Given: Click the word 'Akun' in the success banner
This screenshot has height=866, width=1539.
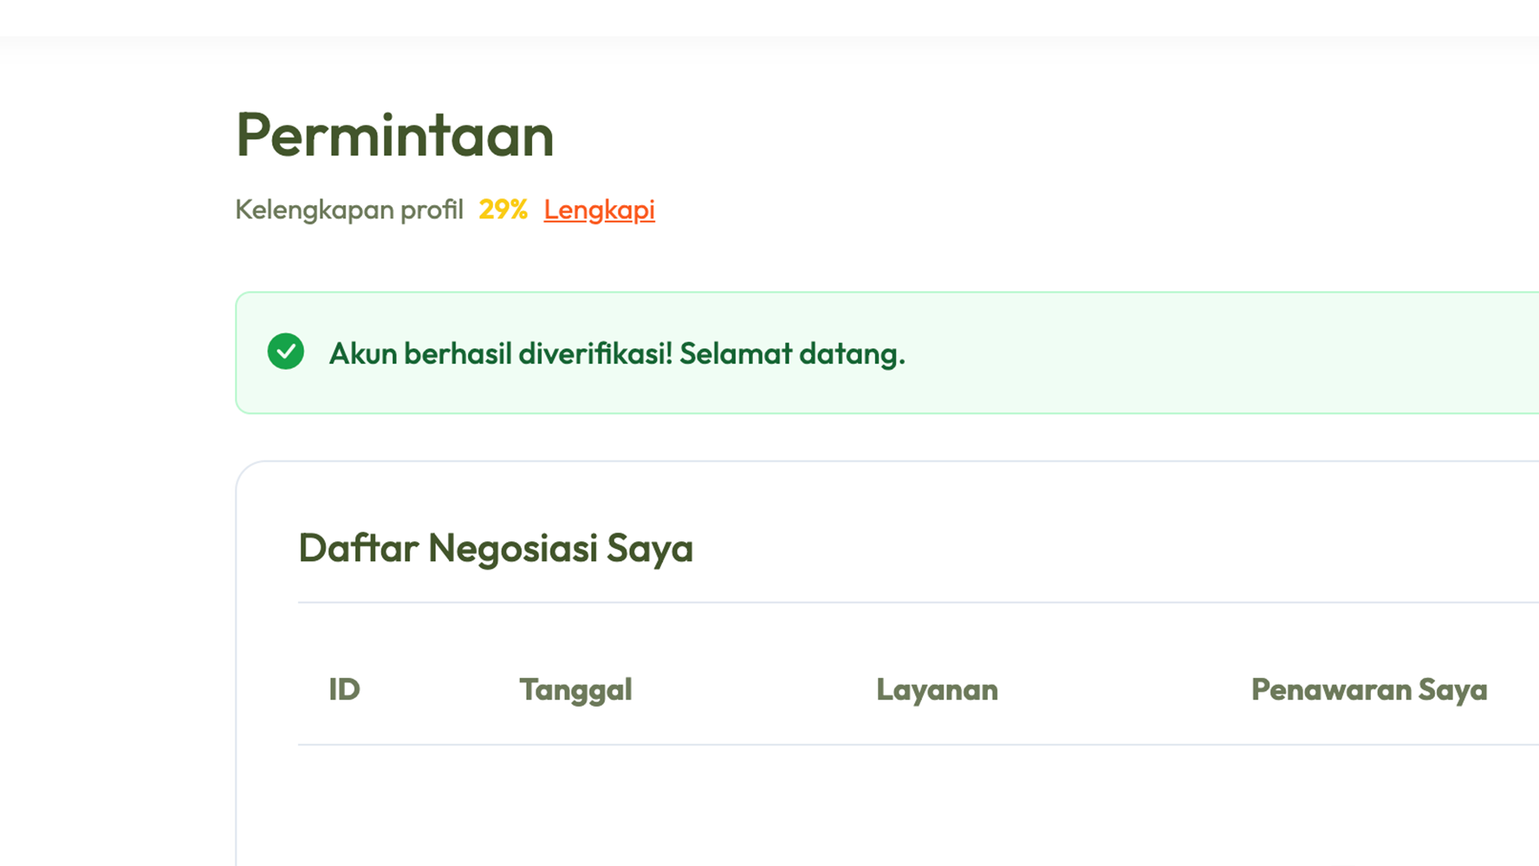Looking at the screenshot, I should coord(362,353).
